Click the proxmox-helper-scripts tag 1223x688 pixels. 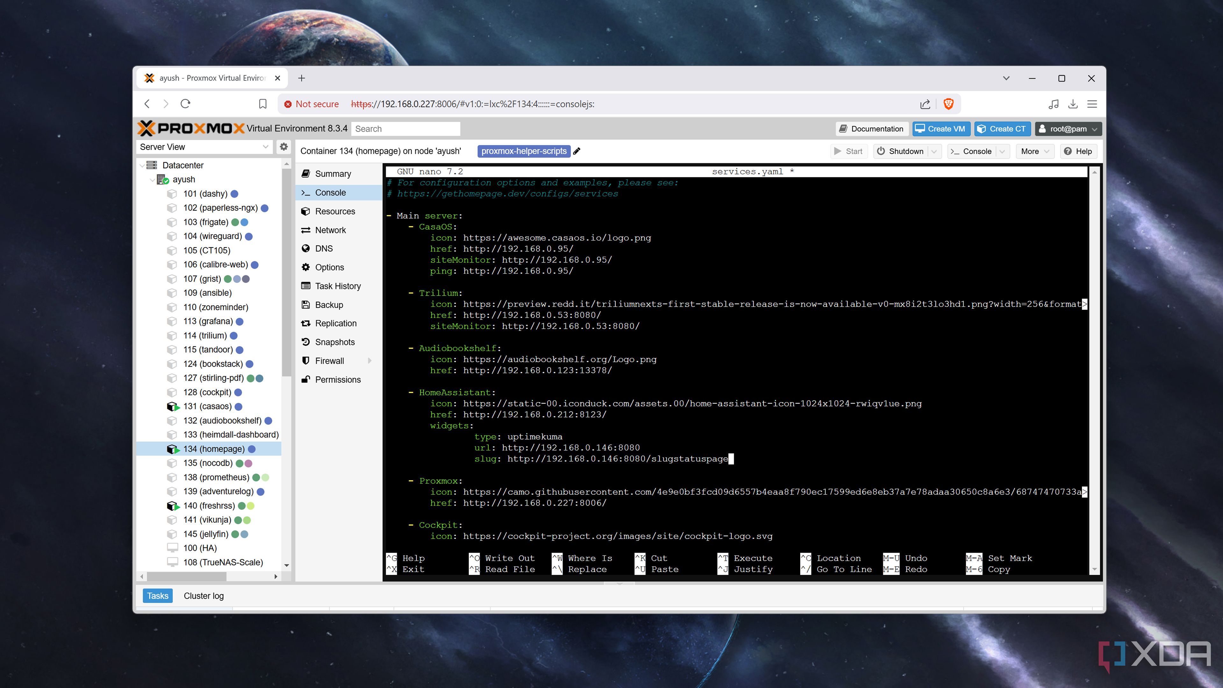click(524, 151)
